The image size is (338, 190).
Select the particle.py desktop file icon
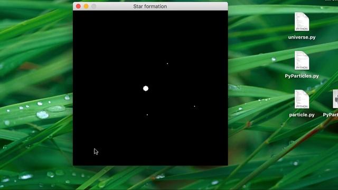[x=302, y=99]
